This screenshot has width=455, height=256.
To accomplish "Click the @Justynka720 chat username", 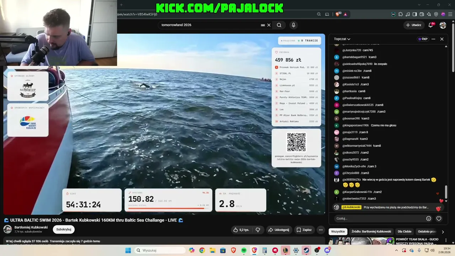I will tap(352, 50).
